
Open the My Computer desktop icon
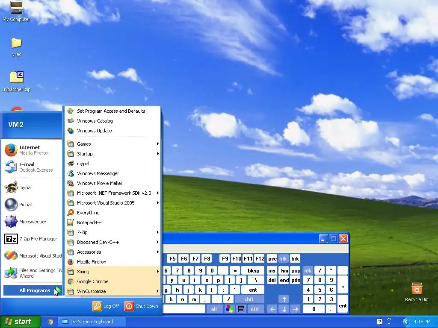point(16,11)
